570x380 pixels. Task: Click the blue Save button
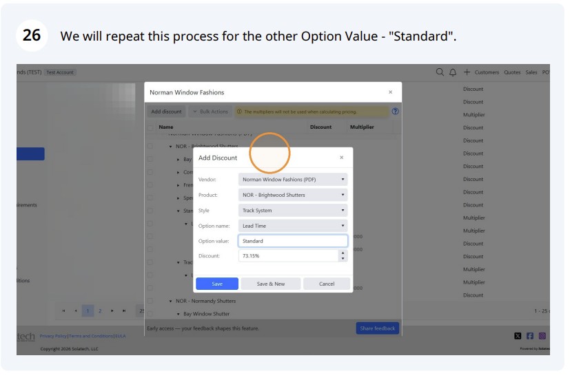pos(217,284)
